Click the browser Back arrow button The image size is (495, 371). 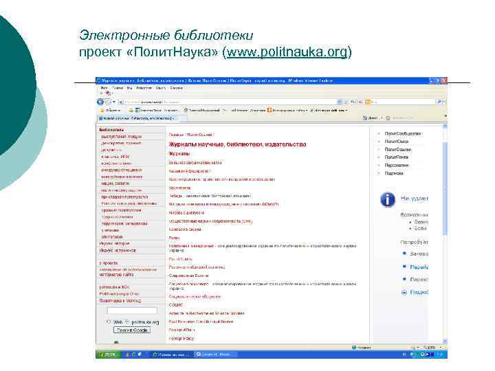click(x=100, y=102)
